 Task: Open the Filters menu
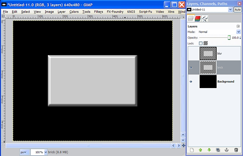(x=99, y=11)
